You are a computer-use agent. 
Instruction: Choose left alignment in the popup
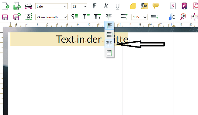109,25
